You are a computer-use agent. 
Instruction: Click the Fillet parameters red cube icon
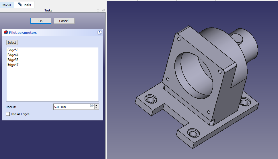(x=6, y=33)
